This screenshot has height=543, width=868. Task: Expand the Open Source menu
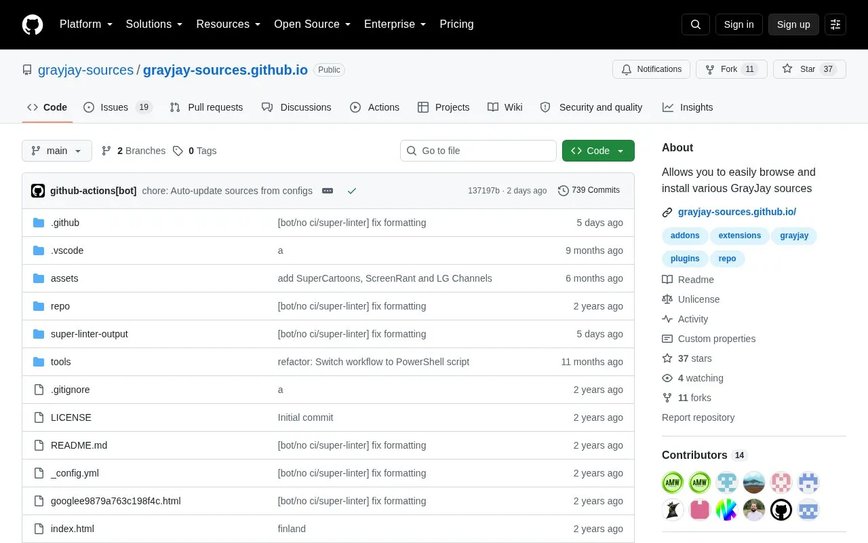point(313,24)
